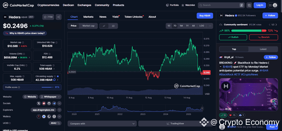Share the Hedera page via share icon
This screenshot has height=131, width=282.
[x=59, y=17]
